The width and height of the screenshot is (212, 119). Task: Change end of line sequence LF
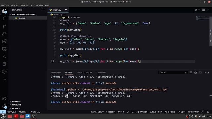128,112
